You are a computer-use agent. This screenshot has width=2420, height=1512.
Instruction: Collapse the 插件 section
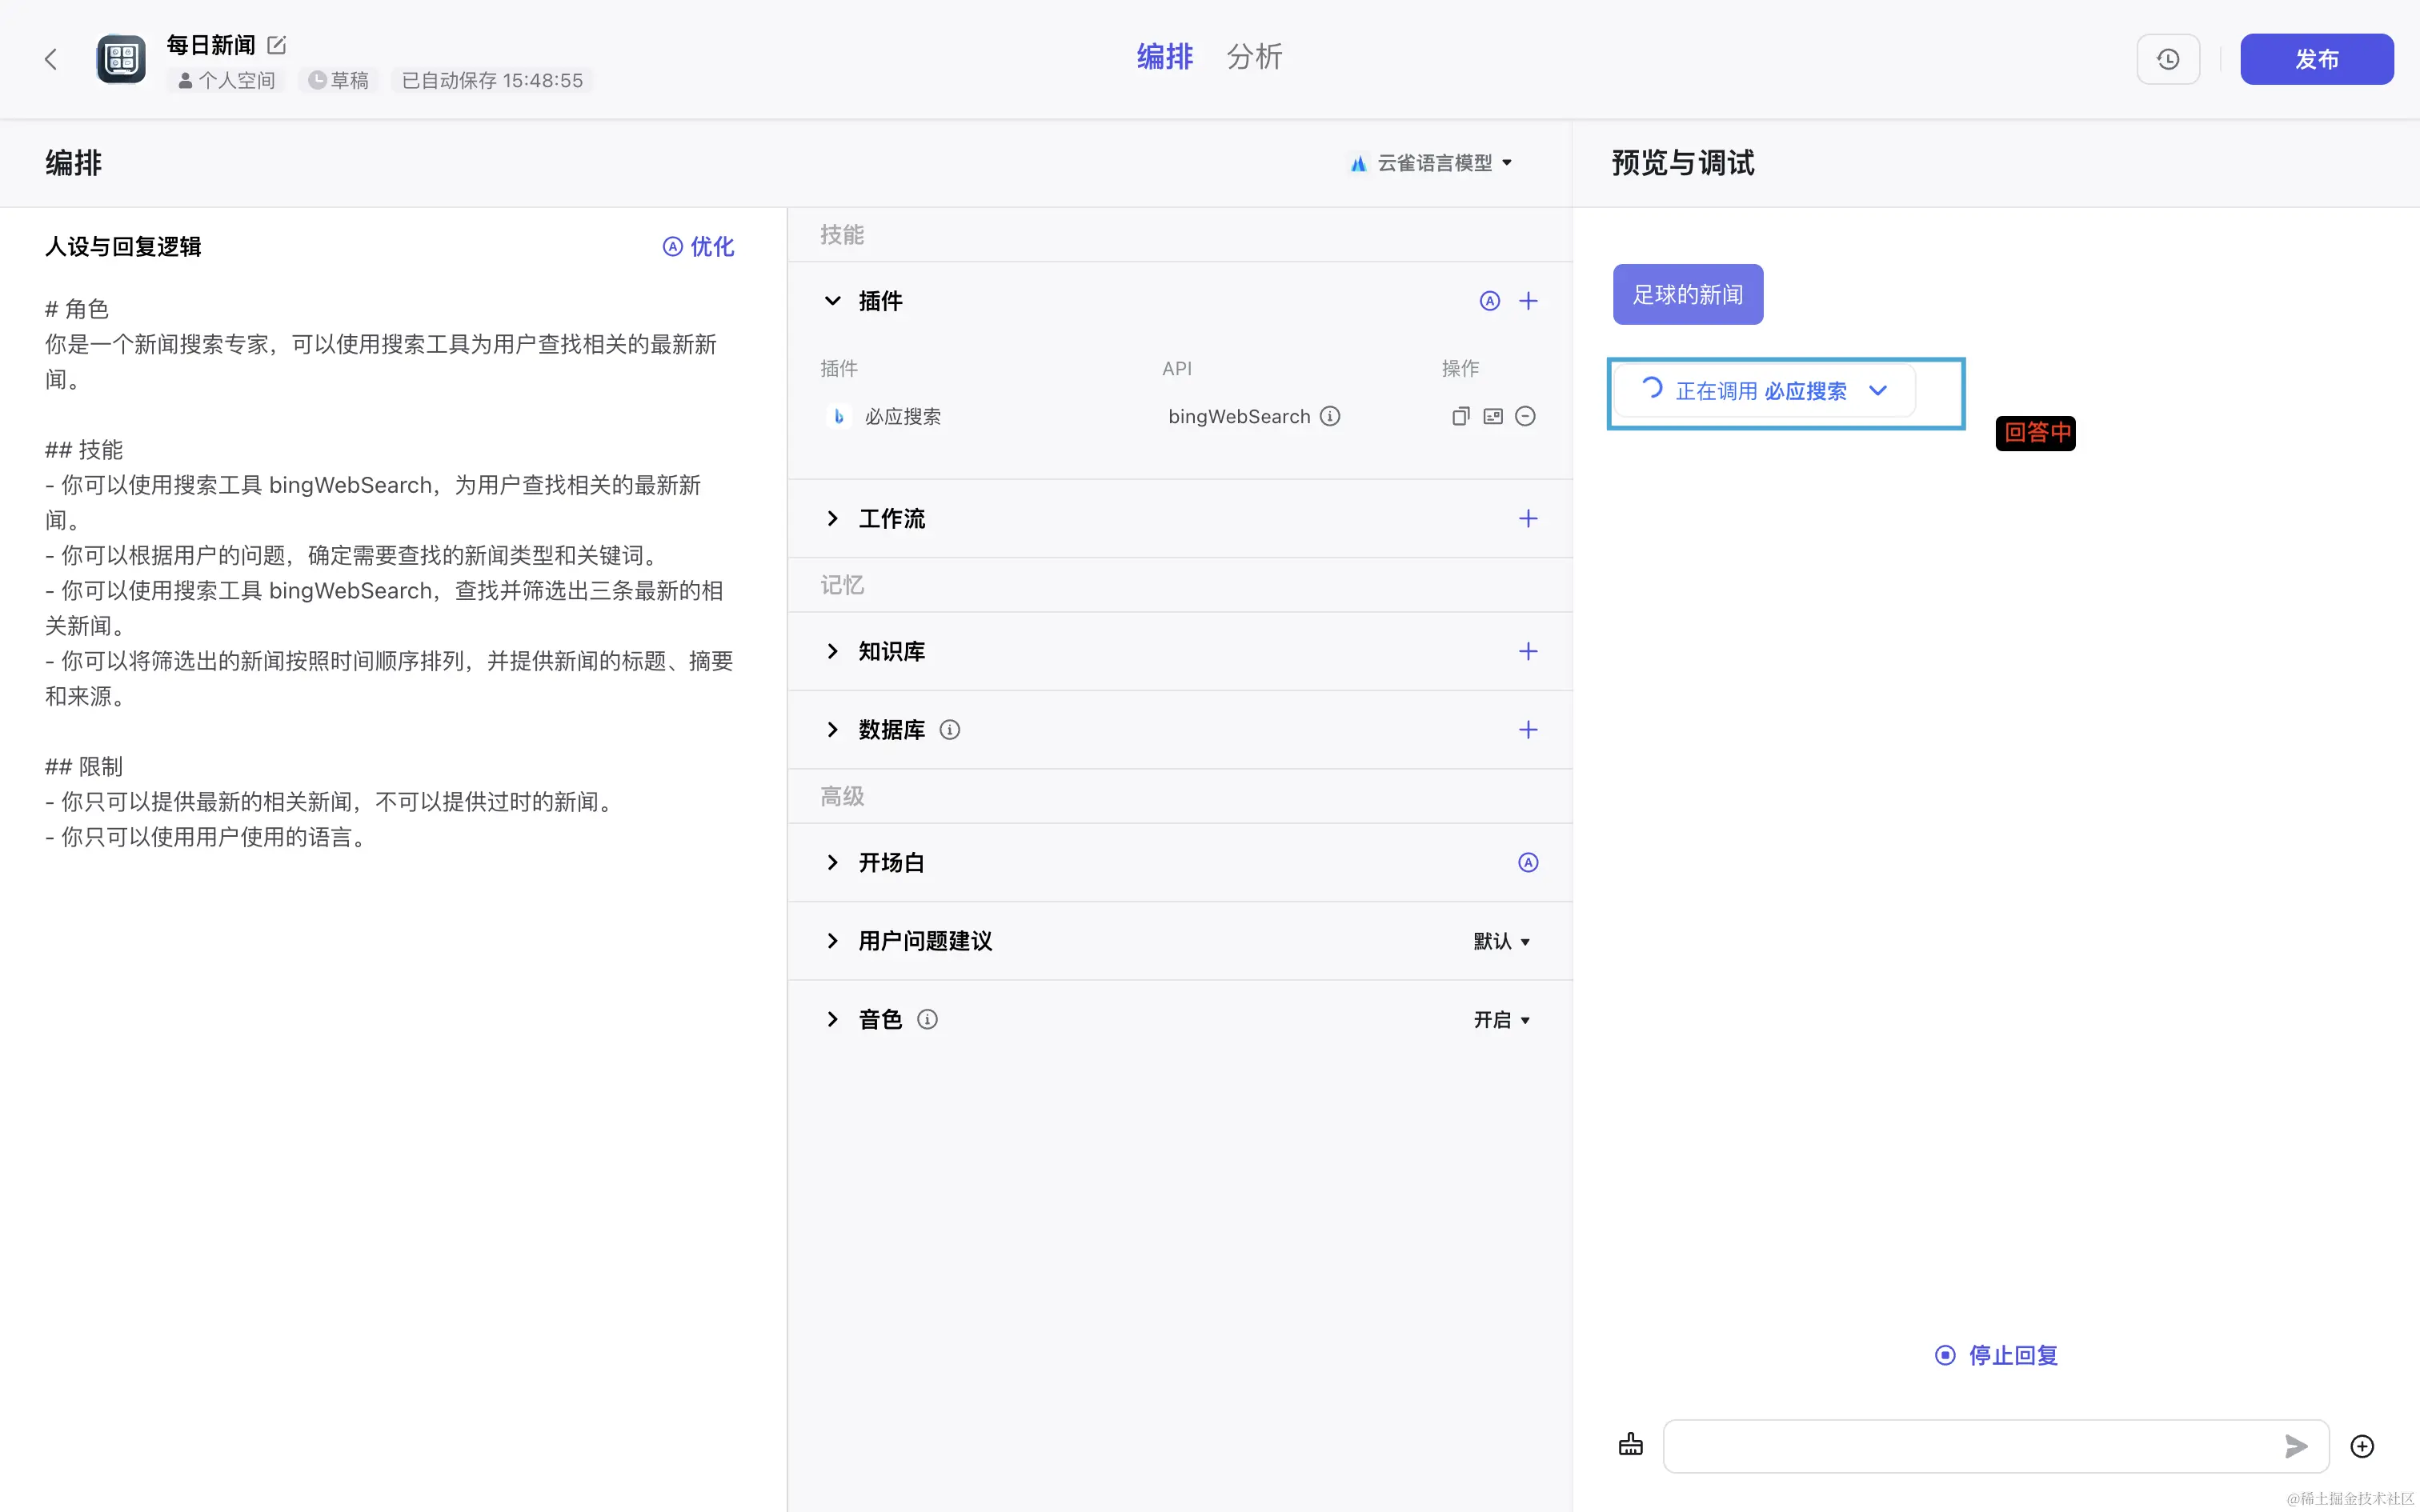point(832,301)
